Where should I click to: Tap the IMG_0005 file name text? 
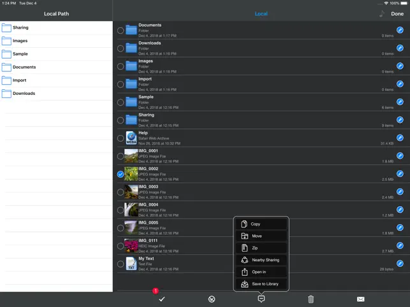click(x=149, y=223)
